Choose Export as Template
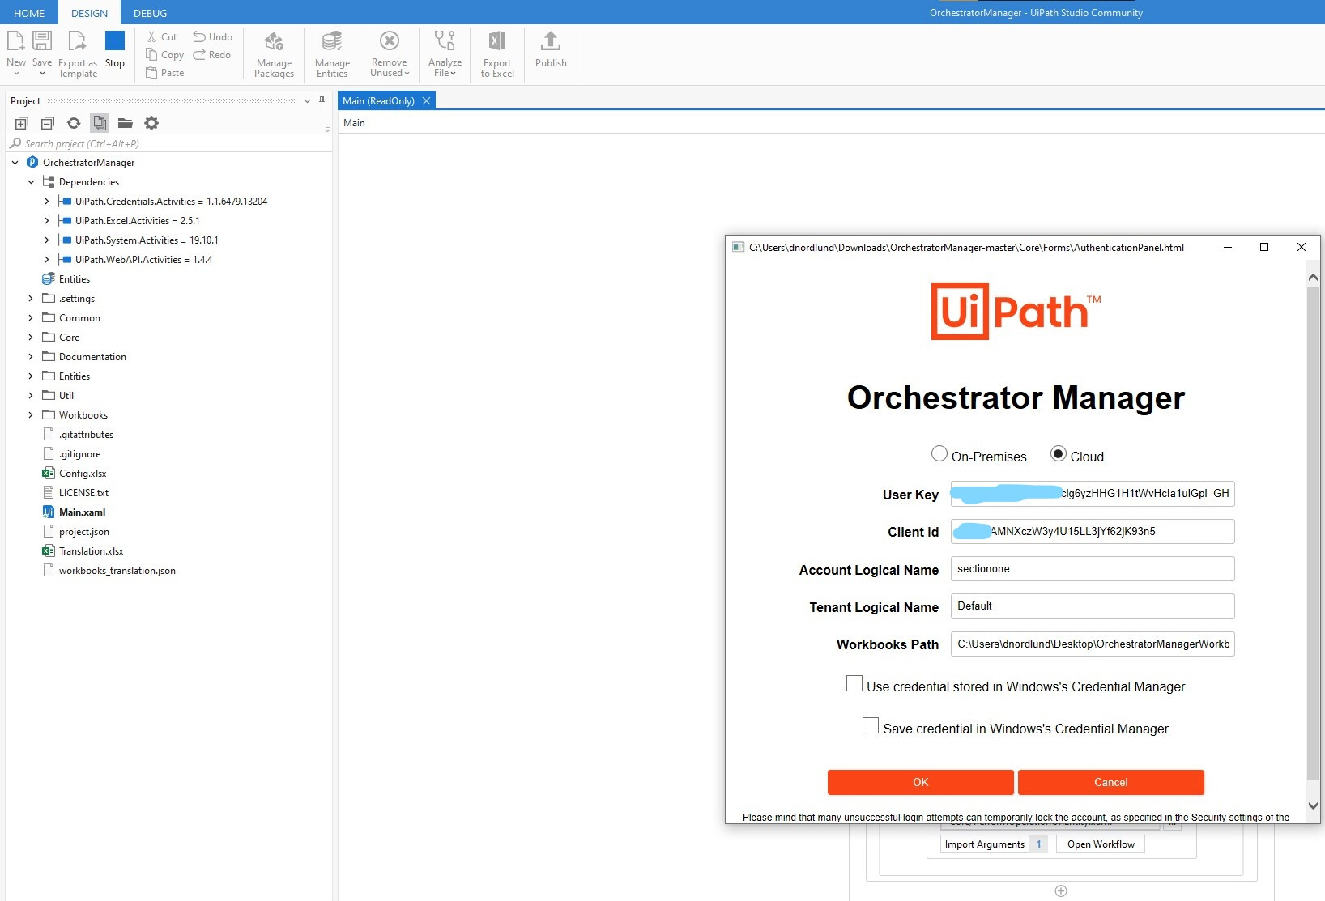The height and width of the screenshot is (901, 1325). tap(78, 53)
